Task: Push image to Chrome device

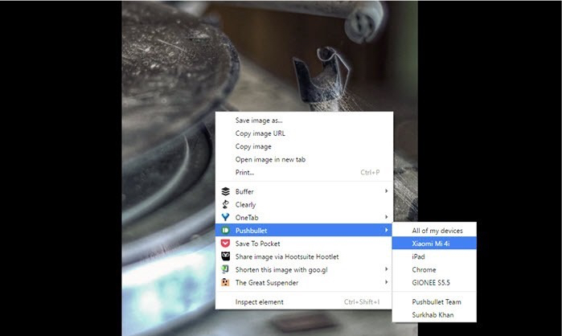Action: click(x=434, y=270)
